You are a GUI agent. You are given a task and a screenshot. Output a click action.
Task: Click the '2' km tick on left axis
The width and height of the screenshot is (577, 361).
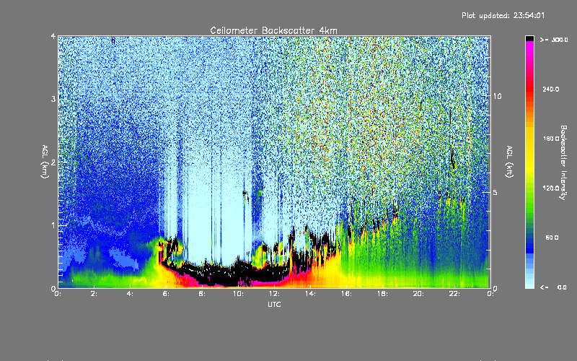coord(53,162)
